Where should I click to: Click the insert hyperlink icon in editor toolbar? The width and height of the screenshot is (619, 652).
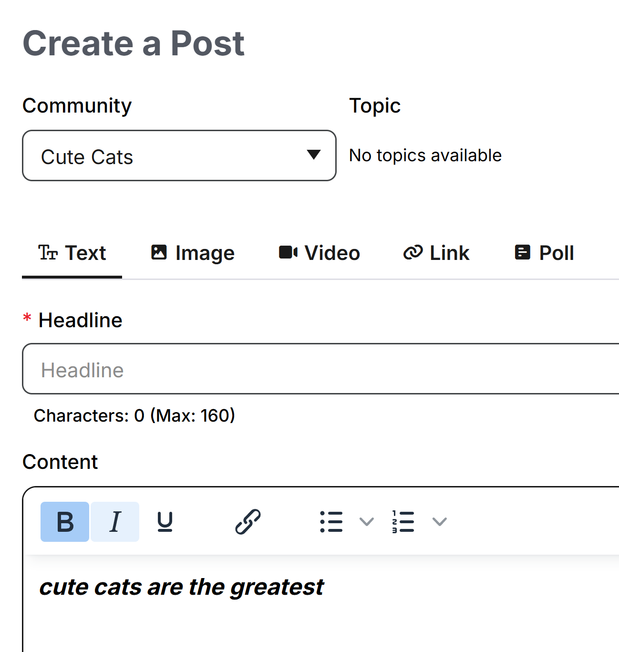click(x=248, y=522)
